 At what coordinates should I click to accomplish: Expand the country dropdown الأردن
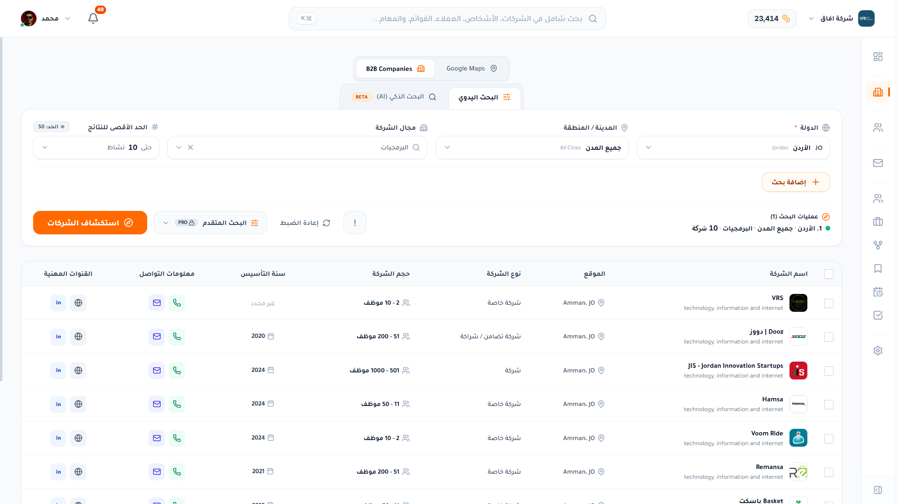[x=733, y=147]
